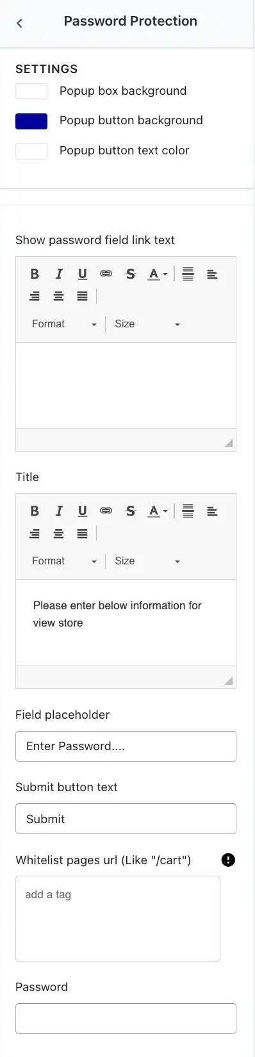This screenshot has height=1057, width=255.
Task: Toggle Bold in Title editor
Action: point(35,511)
